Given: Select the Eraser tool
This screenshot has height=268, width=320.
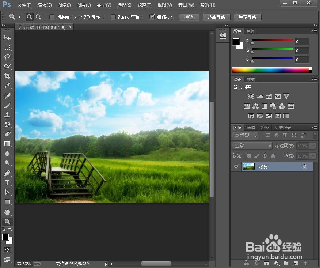Looking at the screenshot, I should point(7,134).
